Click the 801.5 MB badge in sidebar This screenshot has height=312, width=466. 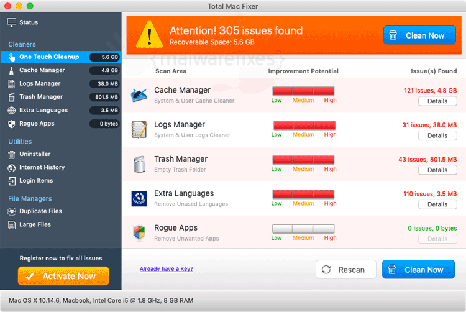(x=105, y=97)
